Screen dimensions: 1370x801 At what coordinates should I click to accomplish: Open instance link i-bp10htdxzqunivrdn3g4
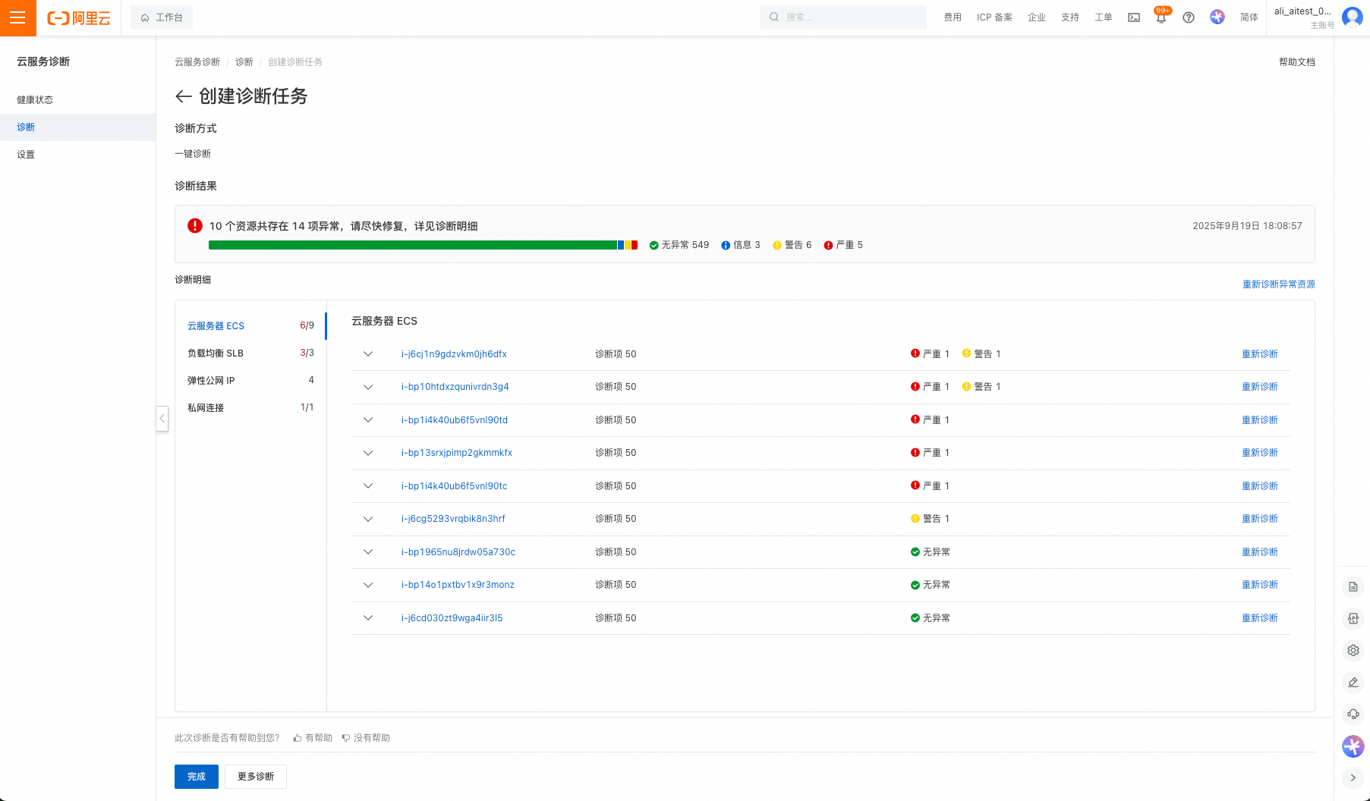455,387
